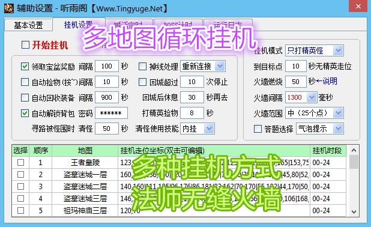Click the map list scrollbar thumb
The height and width of the screenshot is (227, 371).
pos(354,162)
